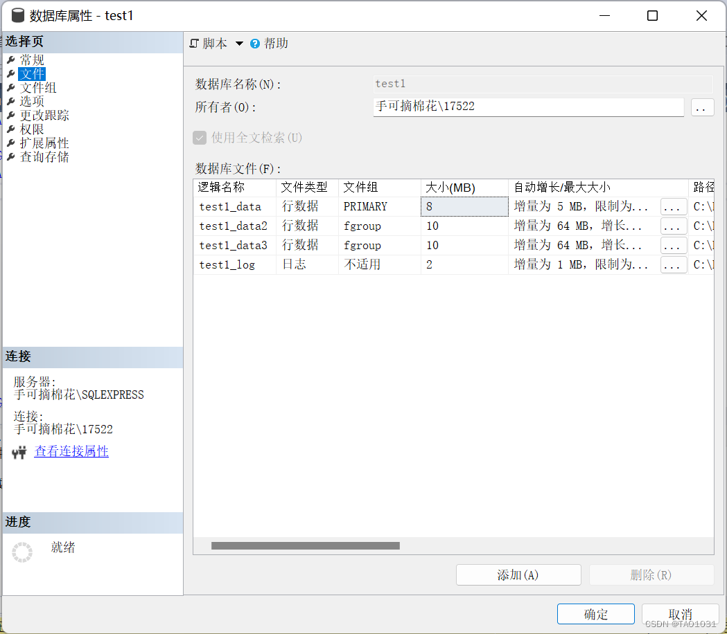Click the fgroup cell in test1_data2 row
Image resolution: width=727 pixels, height=634 pixels.
[380, 226]
